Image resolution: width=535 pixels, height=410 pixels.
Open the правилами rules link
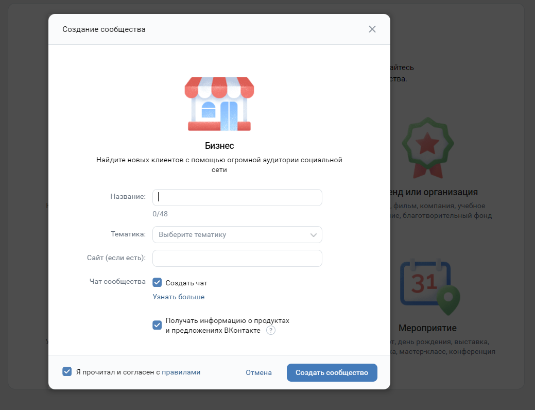181,372
